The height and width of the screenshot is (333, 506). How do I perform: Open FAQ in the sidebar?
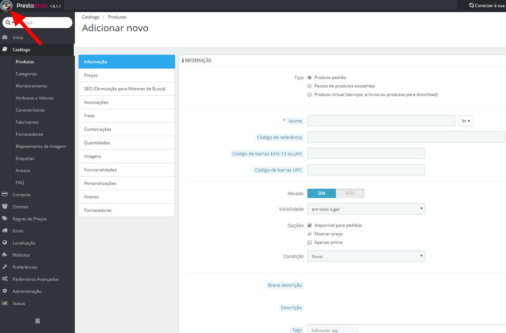click(x=20, y=183)
